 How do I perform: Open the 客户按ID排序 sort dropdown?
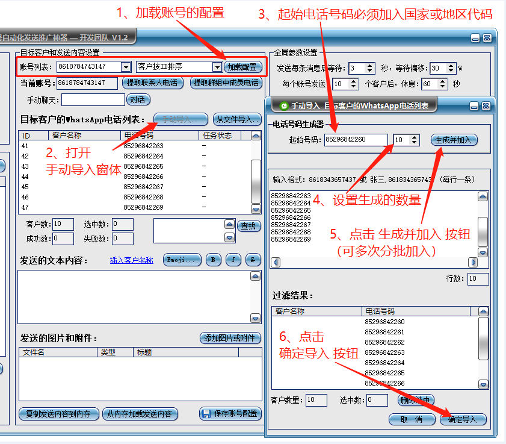point(217,67)
